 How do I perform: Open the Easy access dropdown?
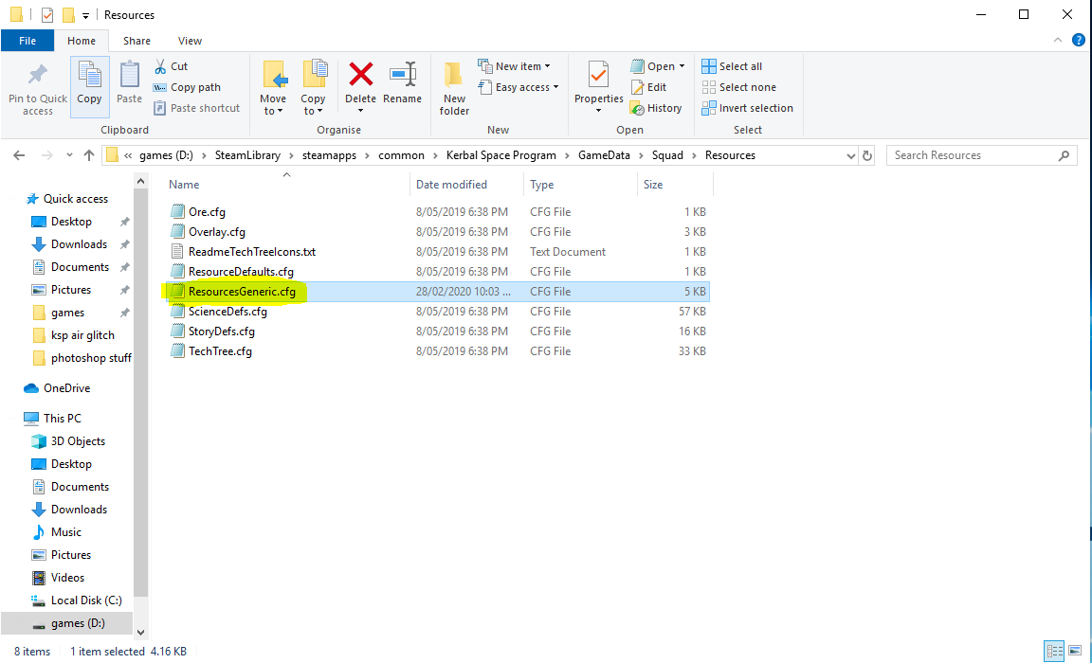(x=519, y=87)
